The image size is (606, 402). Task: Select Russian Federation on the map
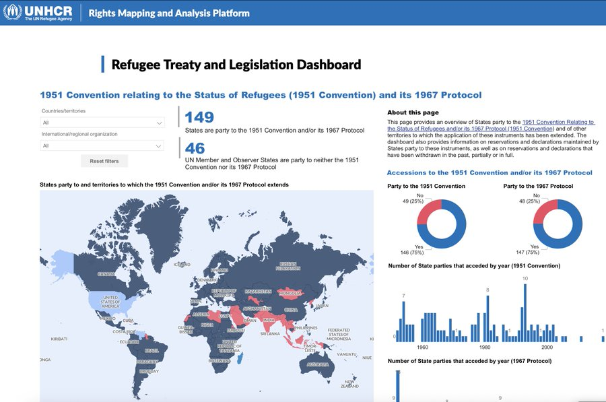click(x=288, y=266)
